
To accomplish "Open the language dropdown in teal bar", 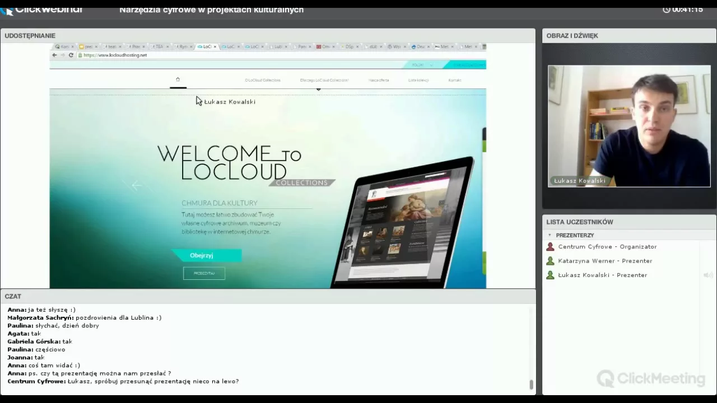I will point(422,65).
